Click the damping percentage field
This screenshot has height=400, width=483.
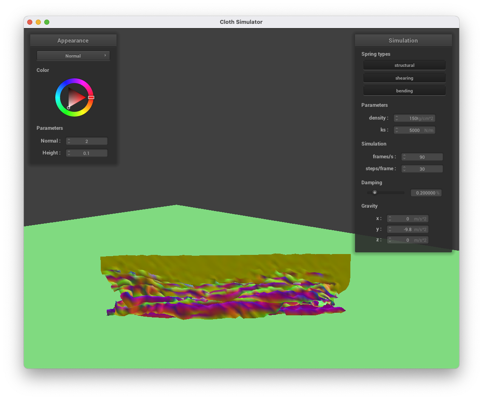426,193
